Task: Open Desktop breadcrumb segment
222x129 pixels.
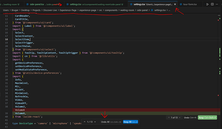Action: 25,10
